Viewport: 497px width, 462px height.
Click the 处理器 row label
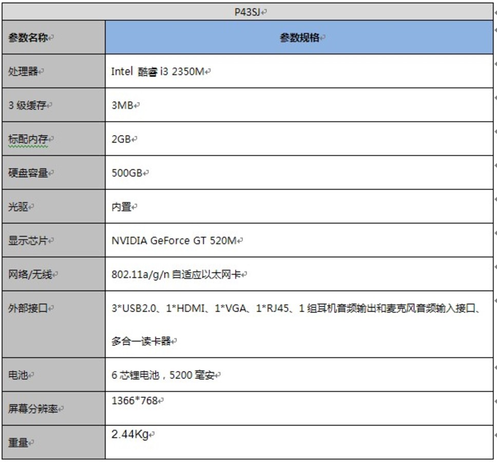click(21, 71)
